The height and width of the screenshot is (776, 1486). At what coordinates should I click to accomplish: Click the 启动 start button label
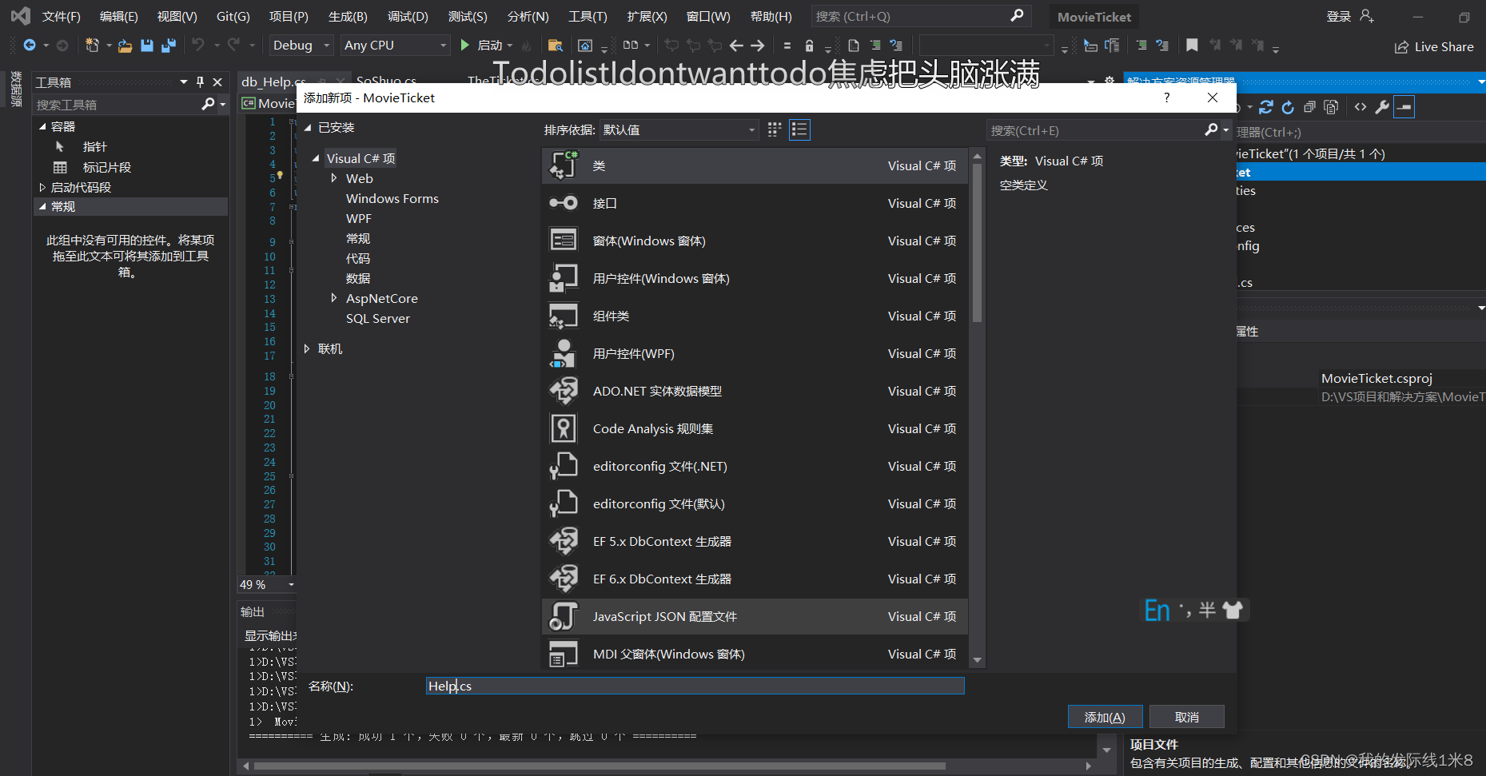tap(489, 46)
